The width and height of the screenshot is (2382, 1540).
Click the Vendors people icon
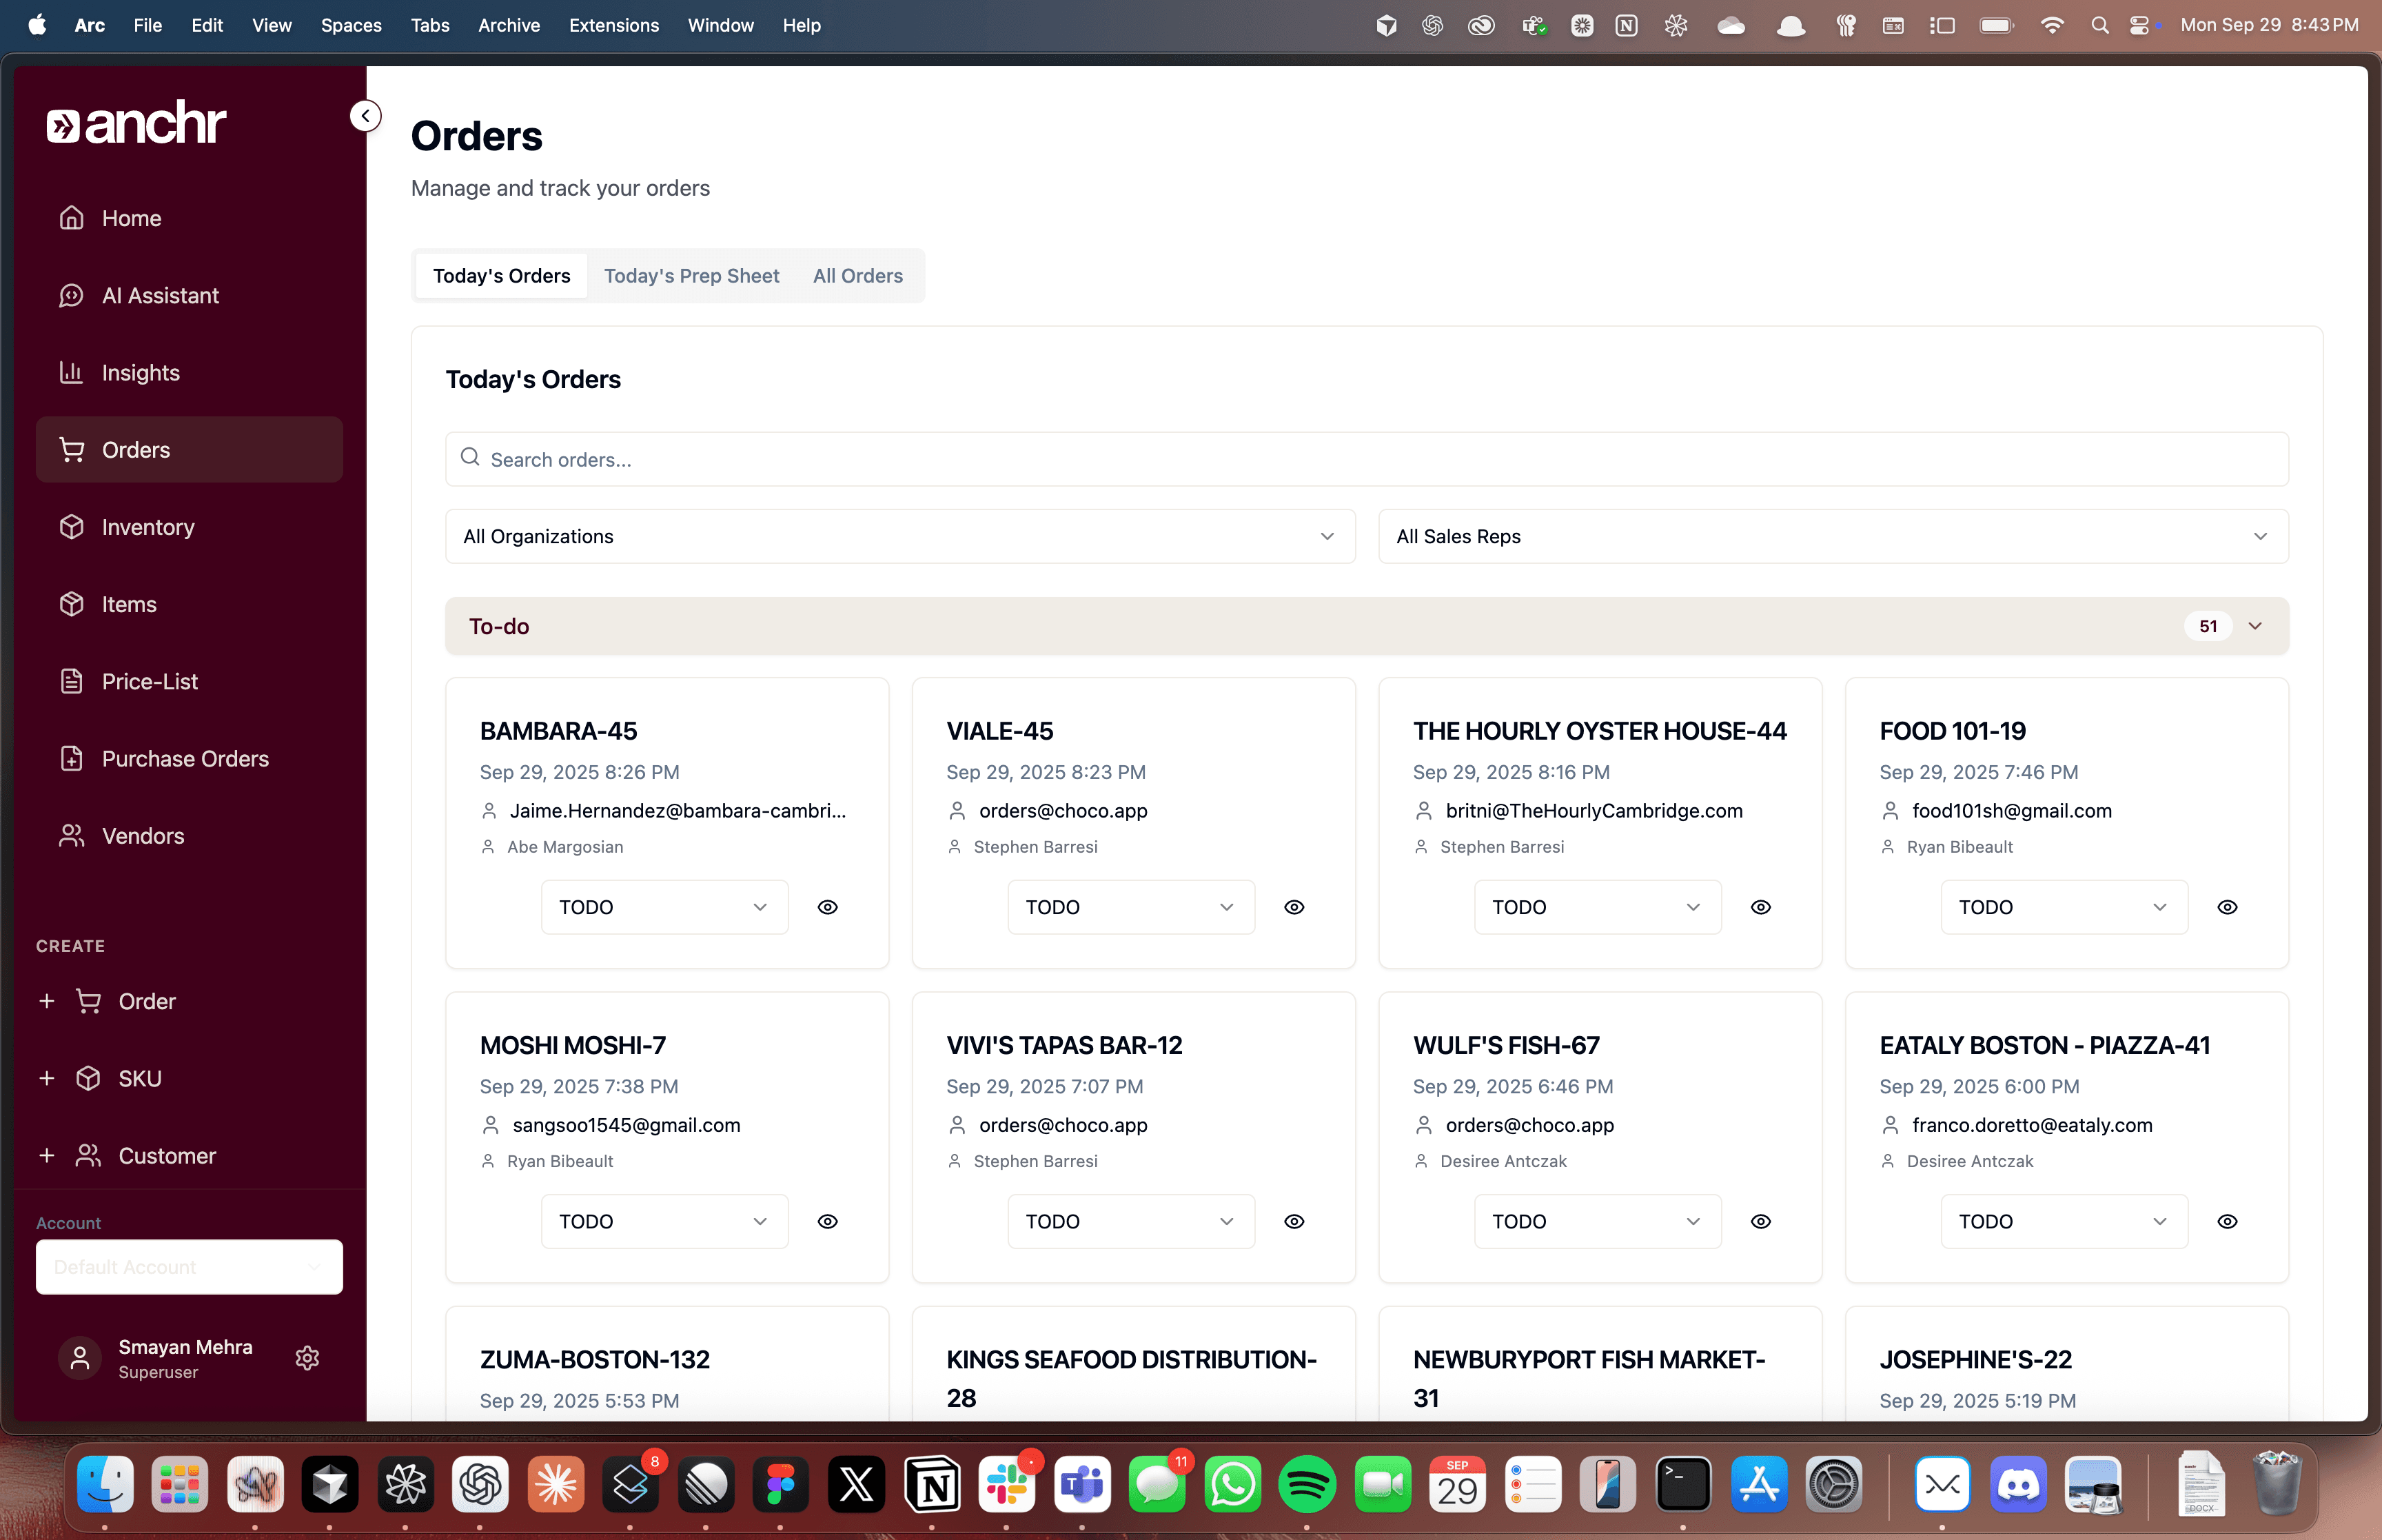(71, 836)
